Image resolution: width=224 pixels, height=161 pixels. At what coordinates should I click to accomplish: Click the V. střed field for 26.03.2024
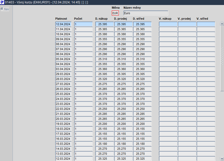[x=206, y=89]
